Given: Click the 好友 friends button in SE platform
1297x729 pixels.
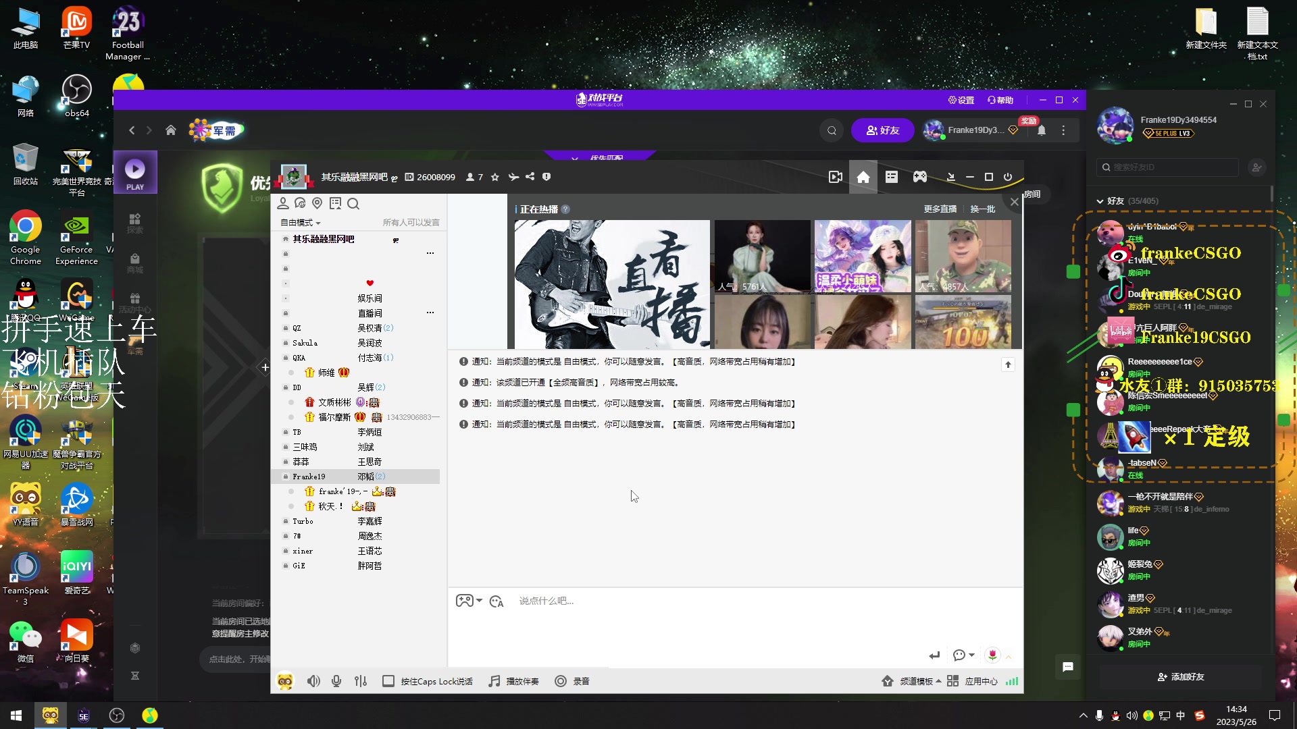Looking at the screenshot, I should pos(882,130).
